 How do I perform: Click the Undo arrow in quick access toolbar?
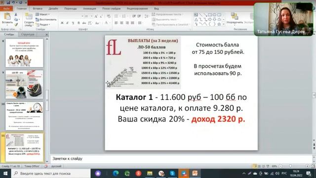[x=14, y=2]
